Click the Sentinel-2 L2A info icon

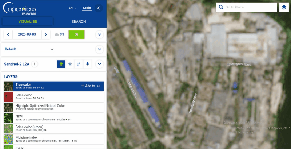point(35,64)
